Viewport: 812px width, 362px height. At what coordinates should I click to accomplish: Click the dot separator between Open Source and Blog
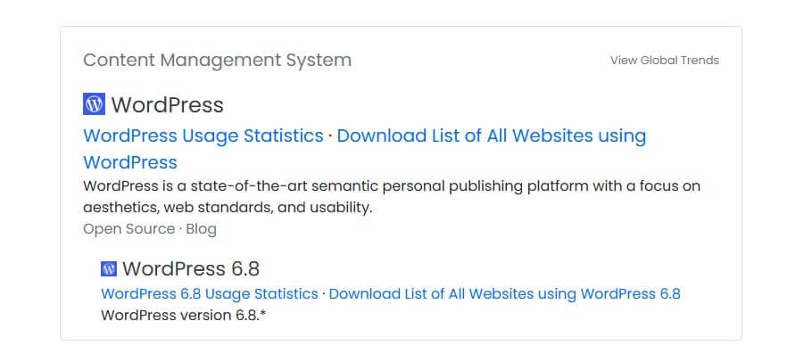tap(180, 229)
